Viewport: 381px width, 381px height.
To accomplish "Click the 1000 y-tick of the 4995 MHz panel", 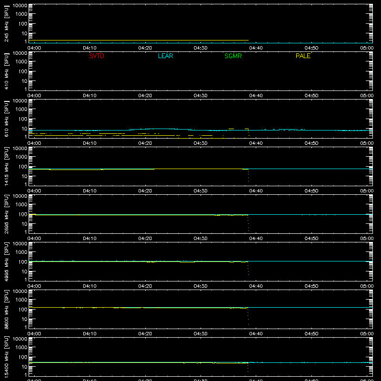I will pyautogui.click(x=21, y=252).
